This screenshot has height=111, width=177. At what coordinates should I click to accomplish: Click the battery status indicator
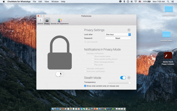147,1
